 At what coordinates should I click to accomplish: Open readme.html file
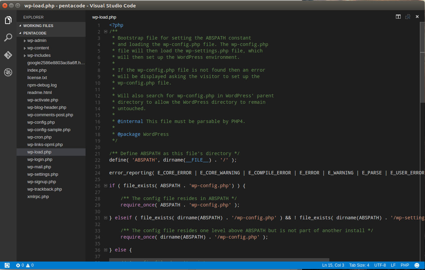coord(51,93)
